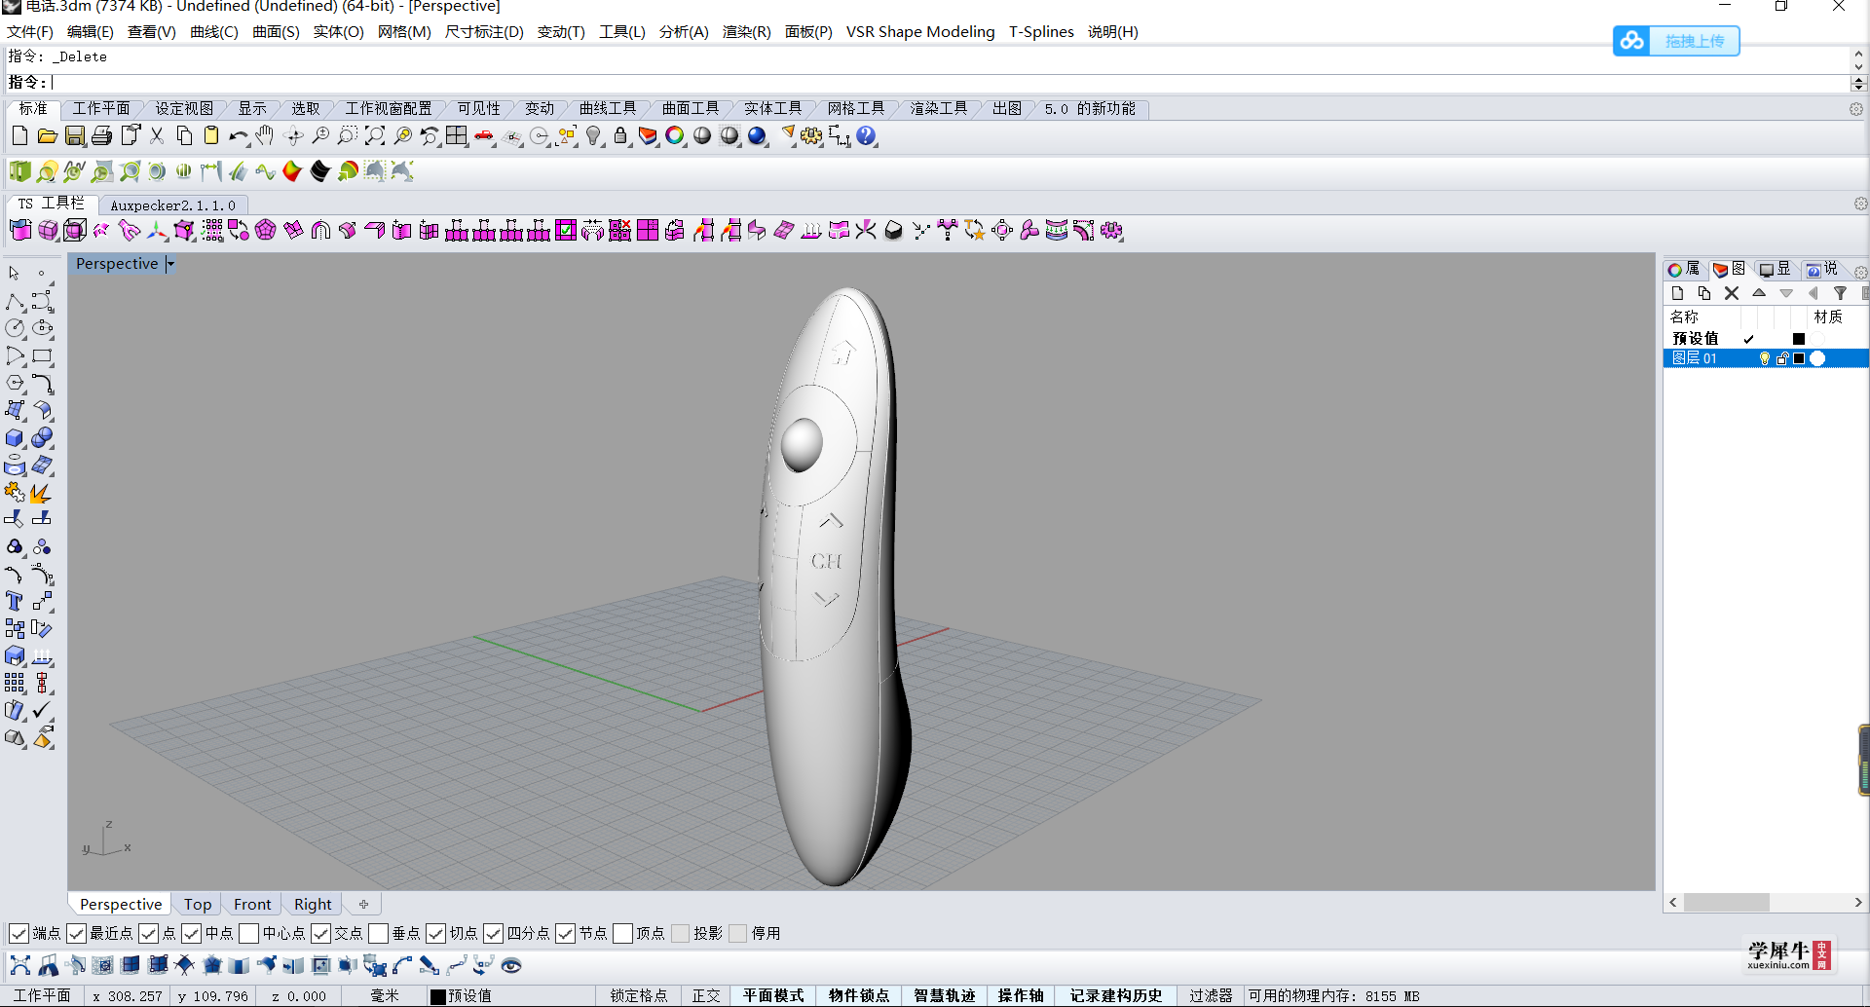Switch to the Auxpecker2.1.1.0 toolbar tab
Image resolution: width=1870 pixels, height=1007 pixels.
tap(172, 205)
